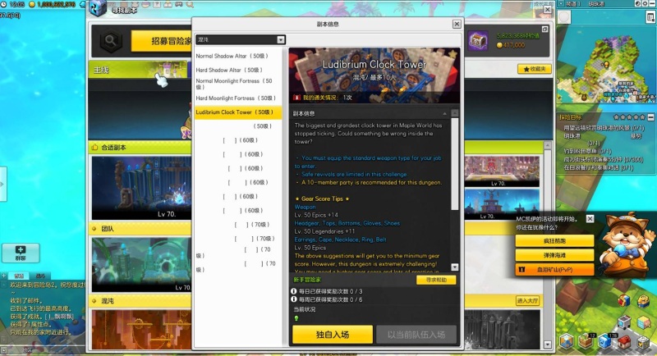This screenshot has width=657, height=356.
Task: Open the grayscale locked dungeon thumbnail
Action: coord(502,330)
